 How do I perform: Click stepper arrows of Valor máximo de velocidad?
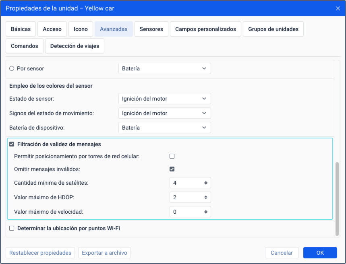(x=206, y=212)
